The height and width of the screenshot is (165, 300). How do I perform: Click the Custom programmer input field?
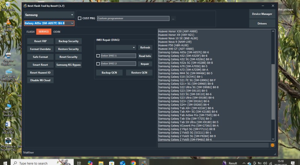133,18
